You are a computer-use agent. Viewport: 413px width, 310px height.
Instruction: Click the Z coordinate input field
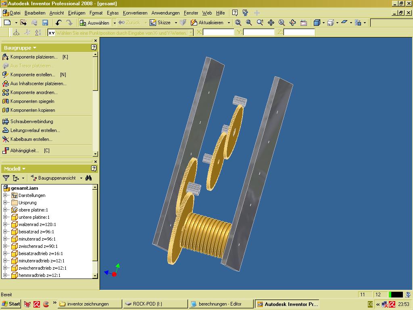tap(299, 32)
